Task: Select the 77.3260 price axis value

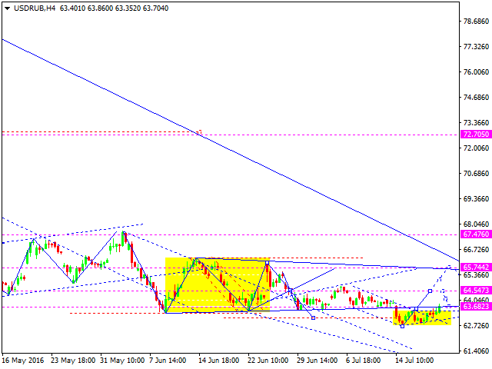Action: [x=476, y=47]
